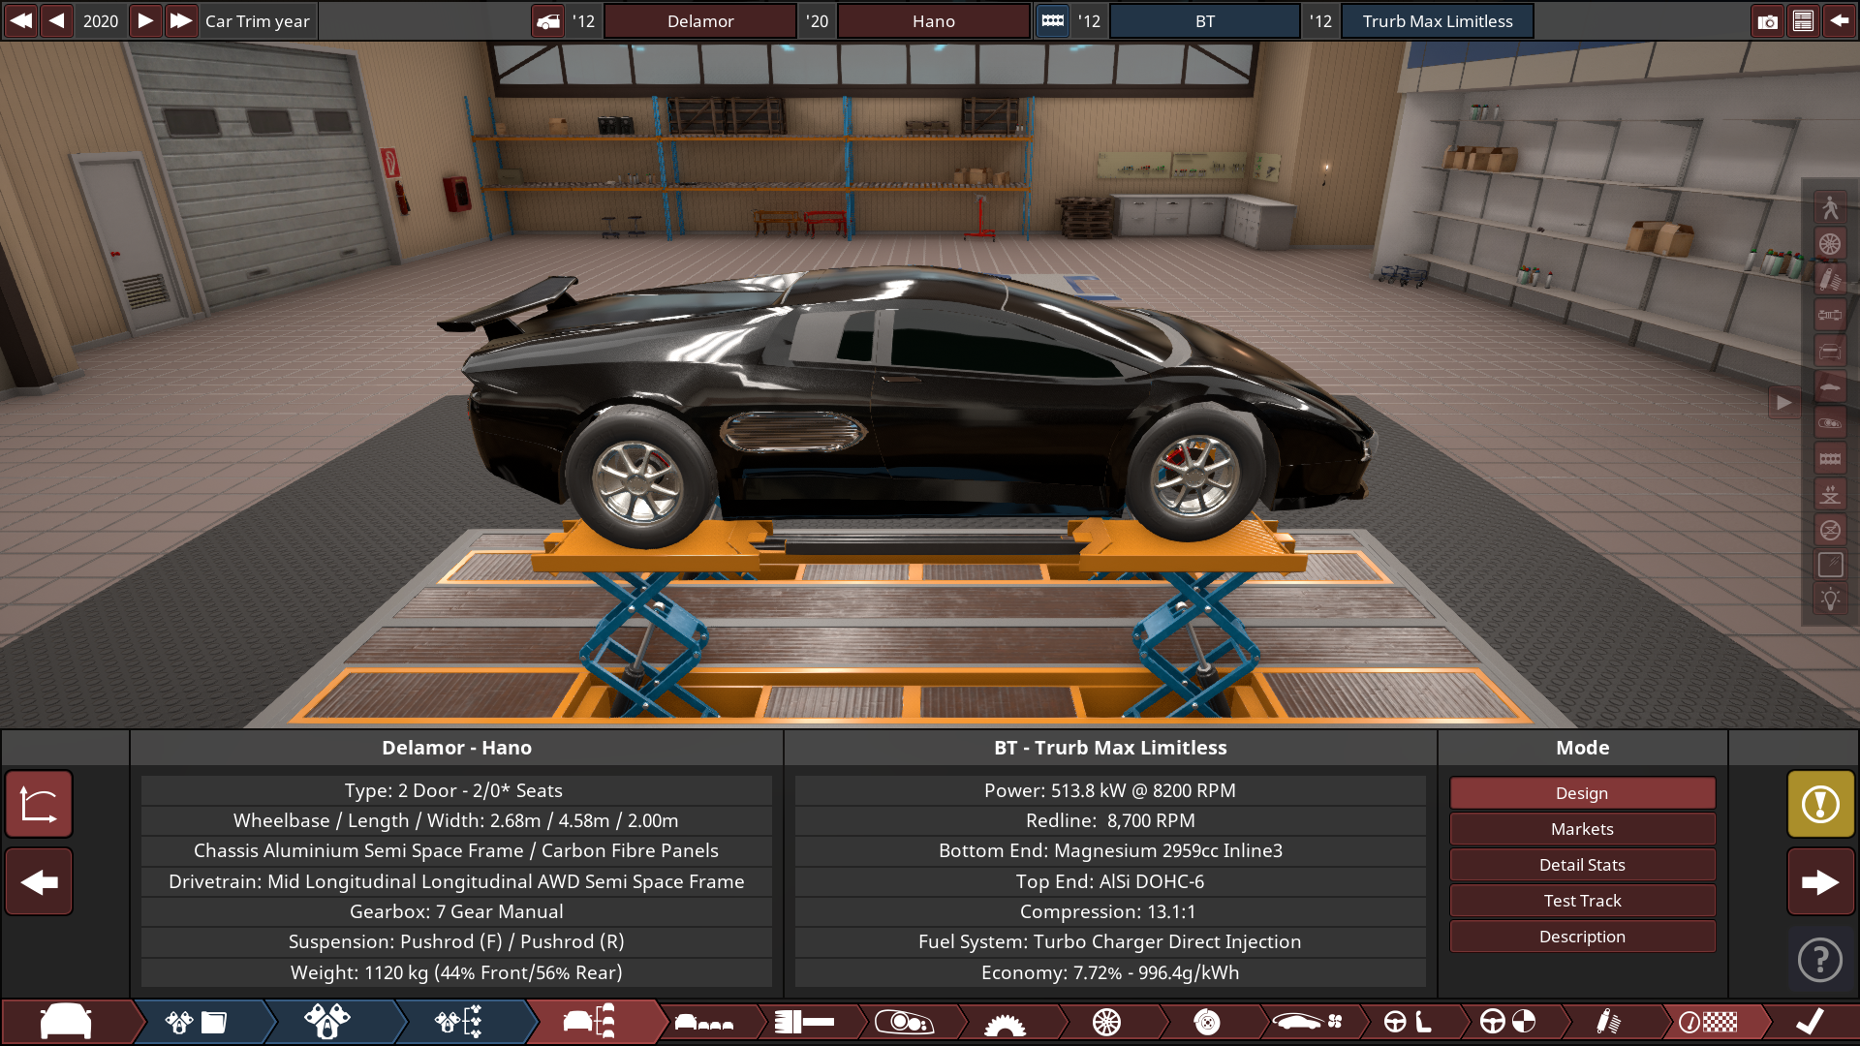Open the interior steering wheel and seat tab

click(1409, 1022)
